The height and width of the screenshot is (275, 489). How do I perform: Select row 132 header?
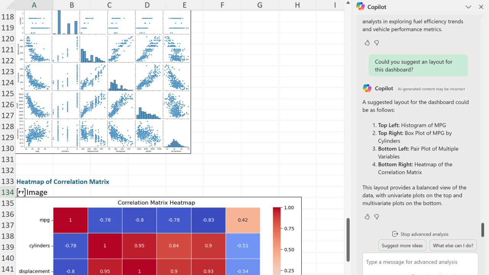[x=8, y=170]
